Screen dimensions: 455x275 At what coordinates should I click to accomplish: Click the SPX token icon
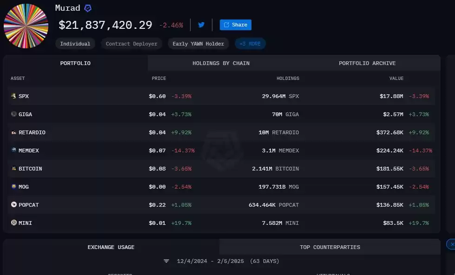tap(13, 96)
